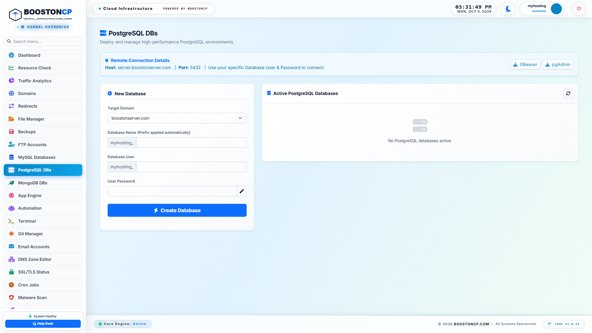Click the Malware Scan shield icon
The width and height of the screenshot is (592, 333).
point(11,298)
